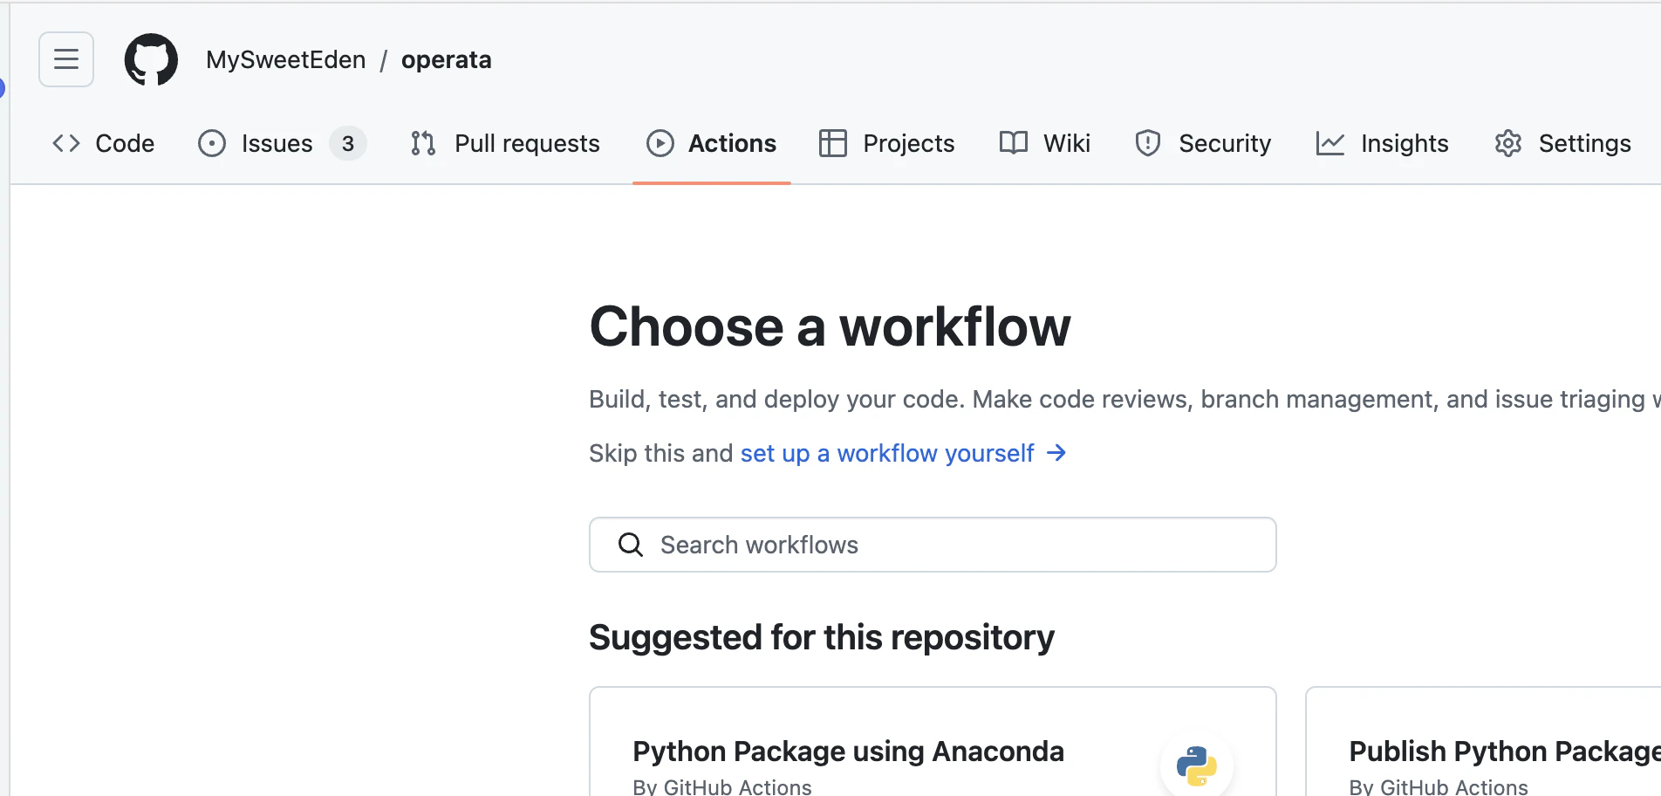Click the Pull requests branch icon
This screenshot has width=1661, height=796.
[423, 143]
